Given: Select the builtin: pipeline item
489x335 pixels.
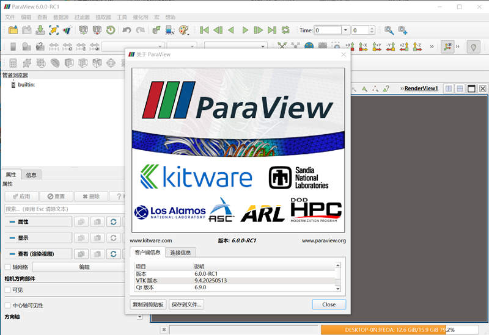Looking at the screenshot, I should (26, 84).
